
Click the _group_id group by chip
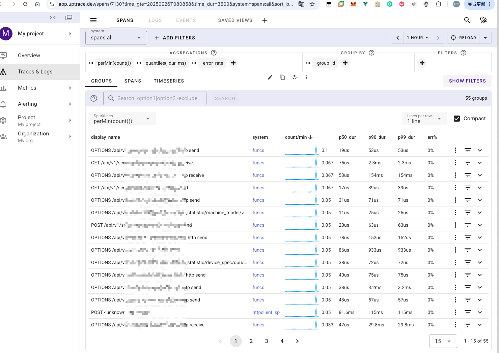tap(325, 63)
